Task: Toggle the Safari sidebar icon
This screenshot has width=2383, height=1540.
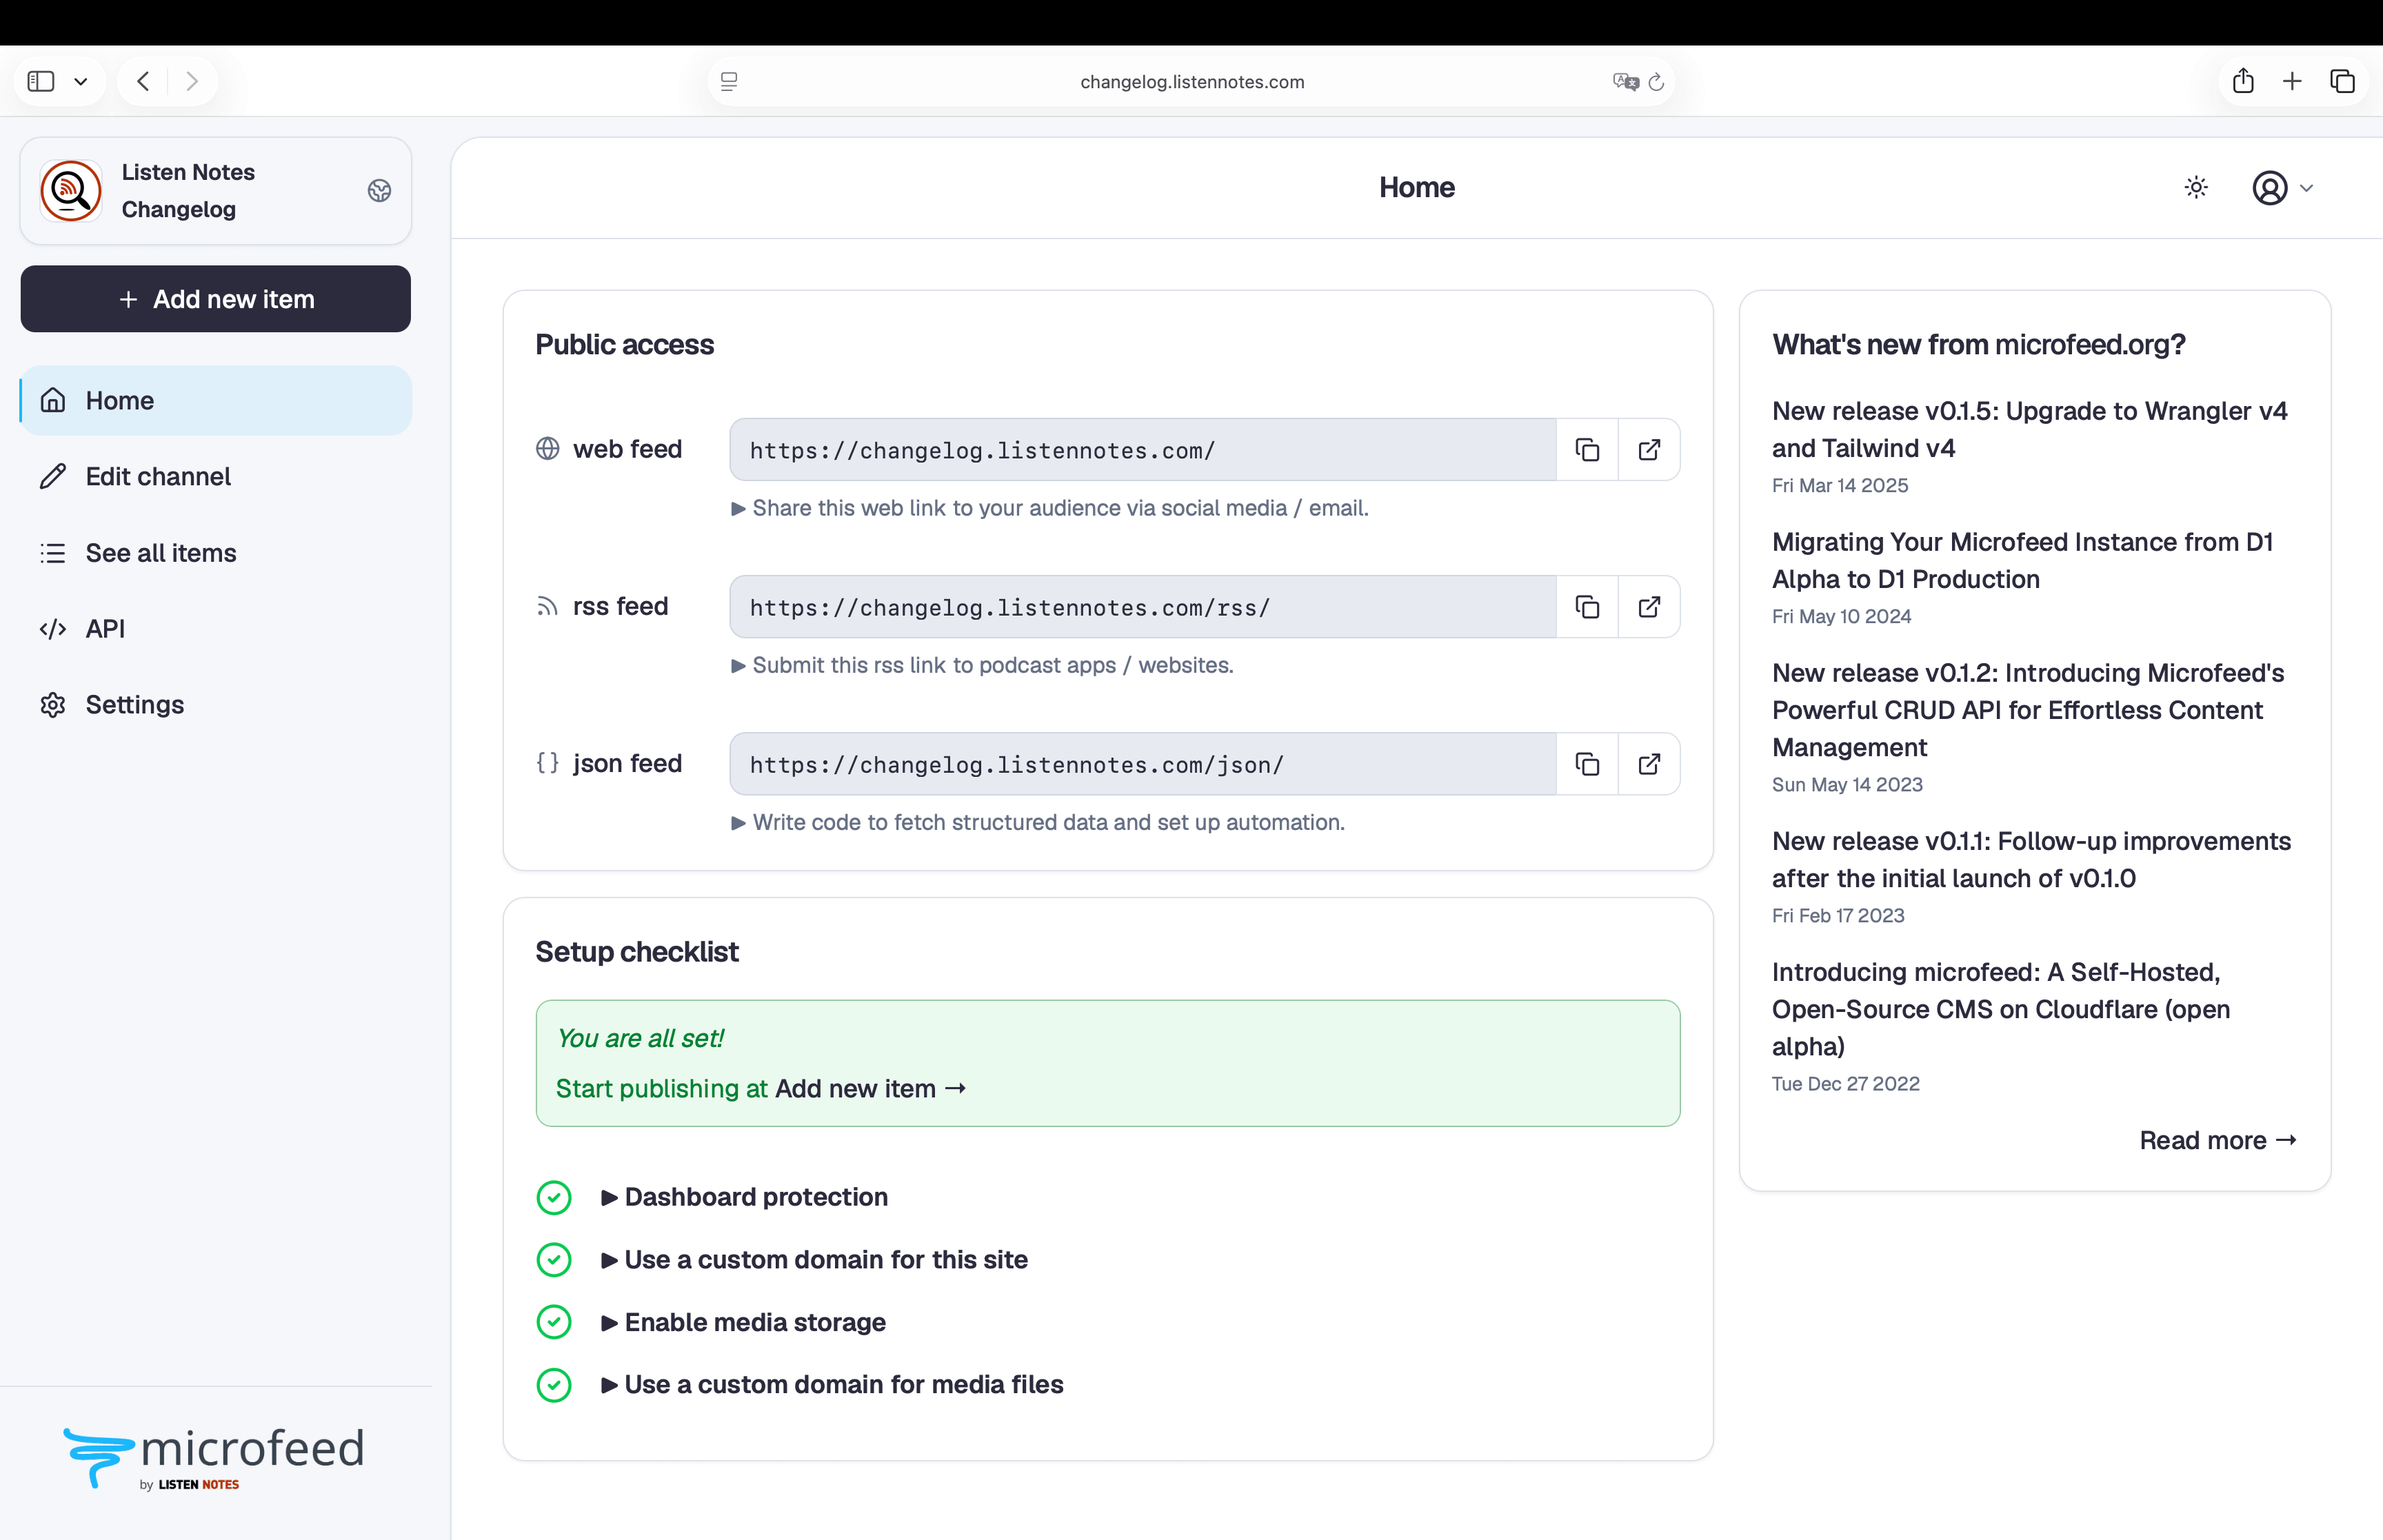Action: click(41, 81)
